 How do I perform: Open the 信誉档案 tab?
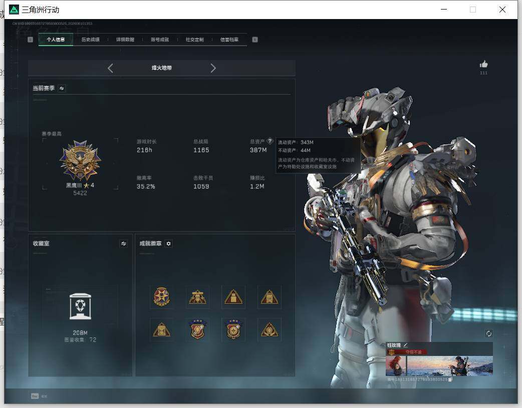[x=229, y=40]
